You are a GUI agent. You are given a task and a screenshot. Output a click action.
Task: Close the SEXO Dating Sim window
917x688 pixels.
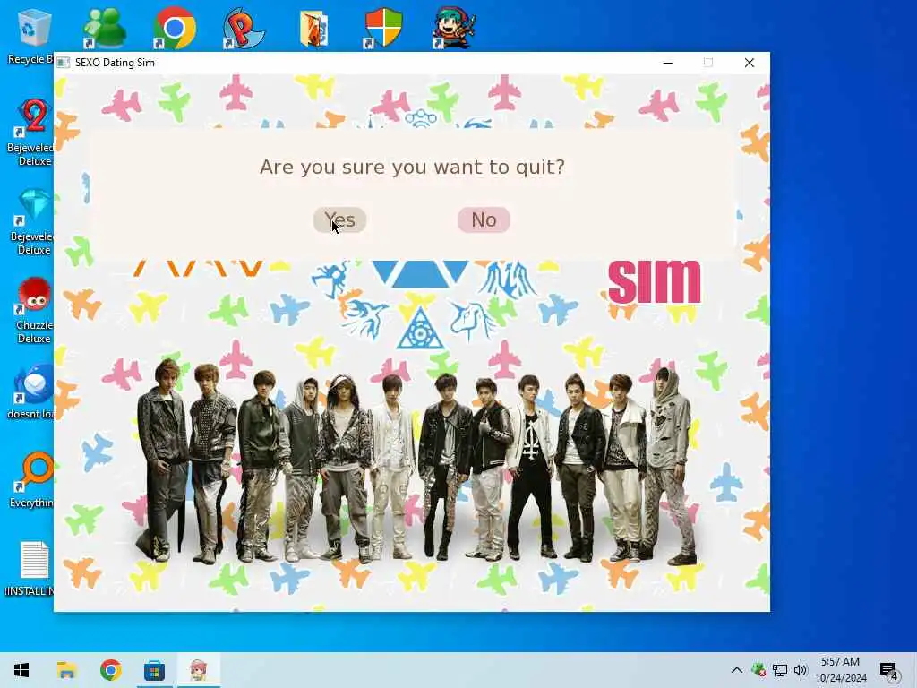point(750,63)
